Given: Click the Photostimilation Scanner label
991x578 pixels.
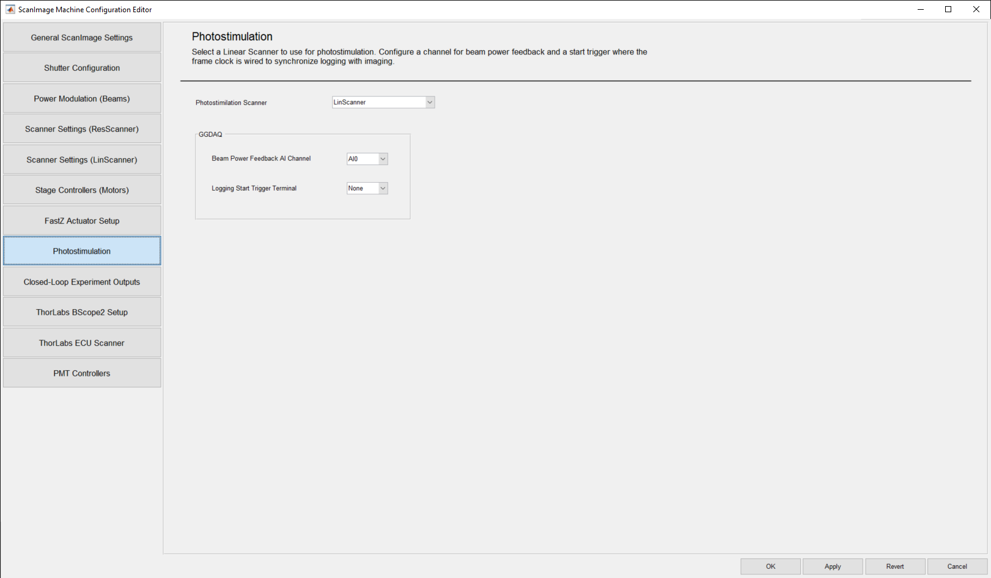Looking at the screenshot, I should point(231,103).
